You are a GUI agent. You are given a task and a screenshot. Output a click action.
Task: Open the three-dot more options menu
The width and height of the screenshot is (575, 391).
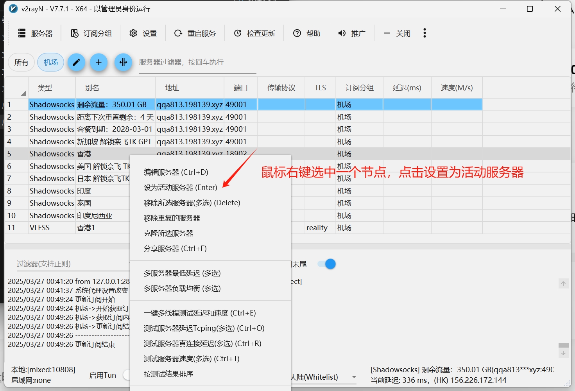pyautogui.click(x=425, y=33)
